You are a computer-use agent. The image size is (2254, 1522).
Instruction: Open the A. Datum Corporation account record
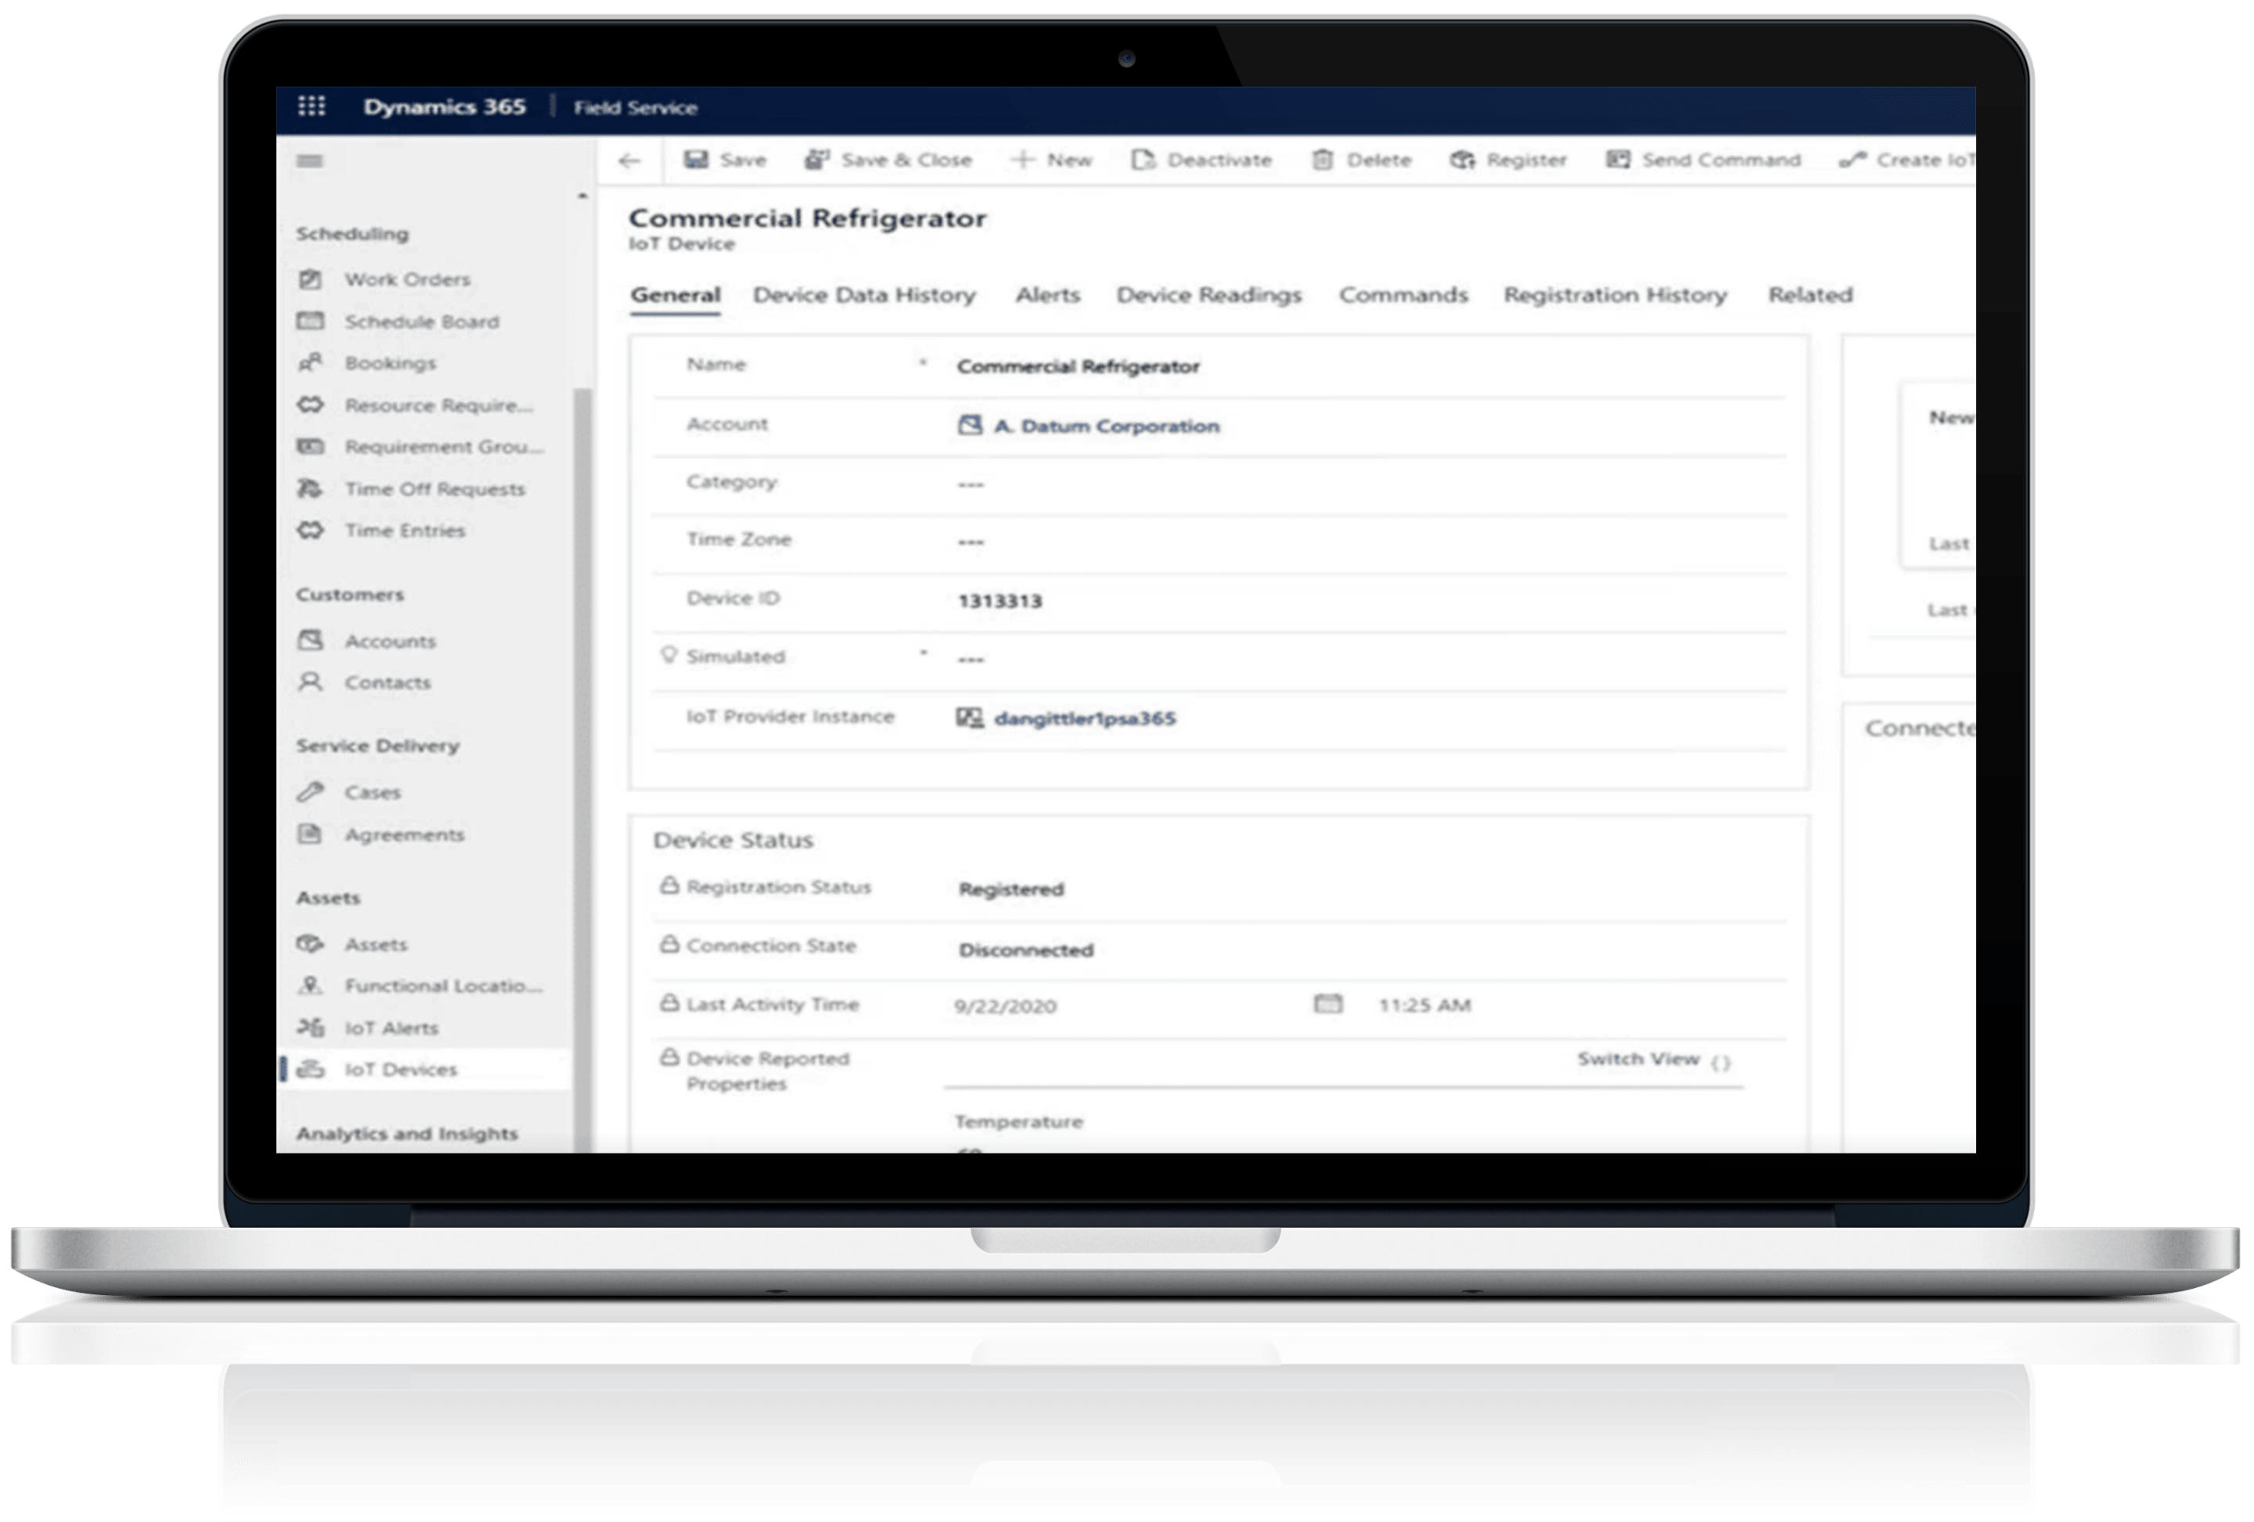coord(1107,426)
